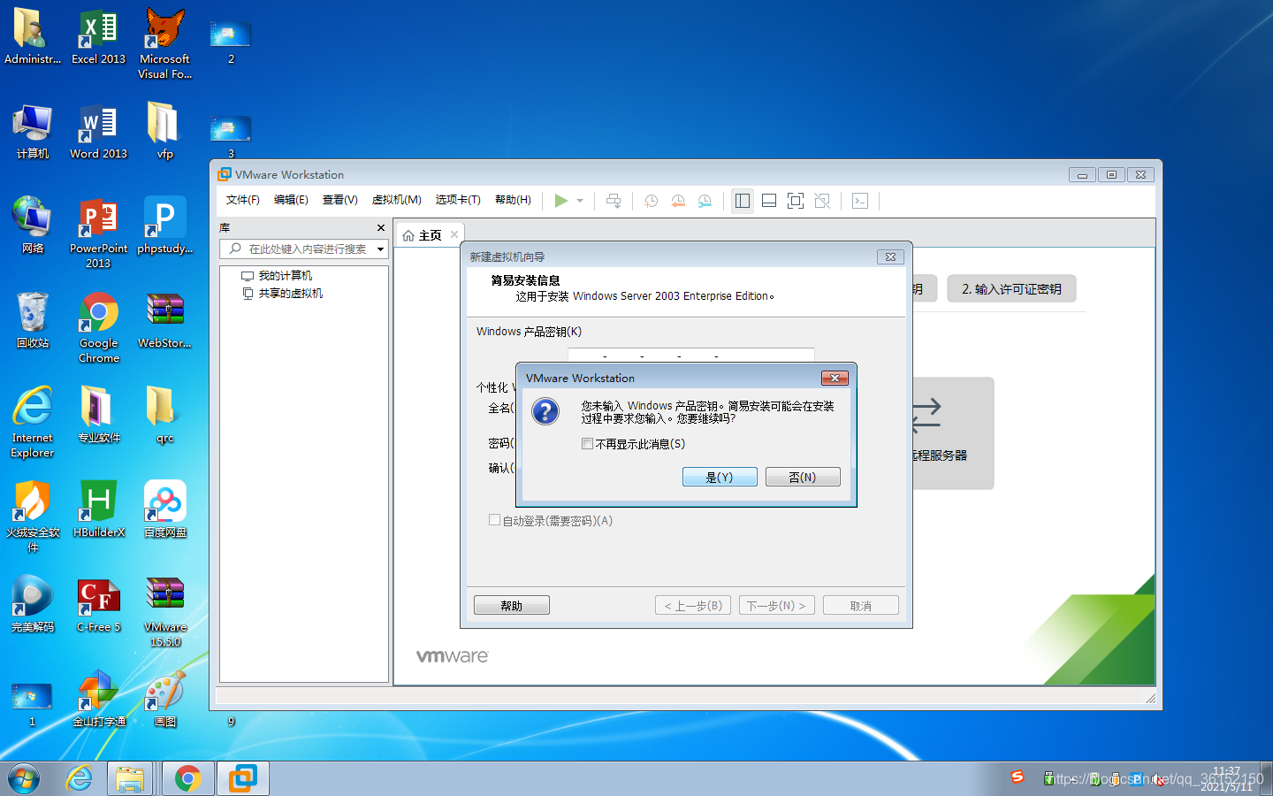1273x796 pixels.
Task: Click VMware Workstation taskbar icon
Action: 242,778
